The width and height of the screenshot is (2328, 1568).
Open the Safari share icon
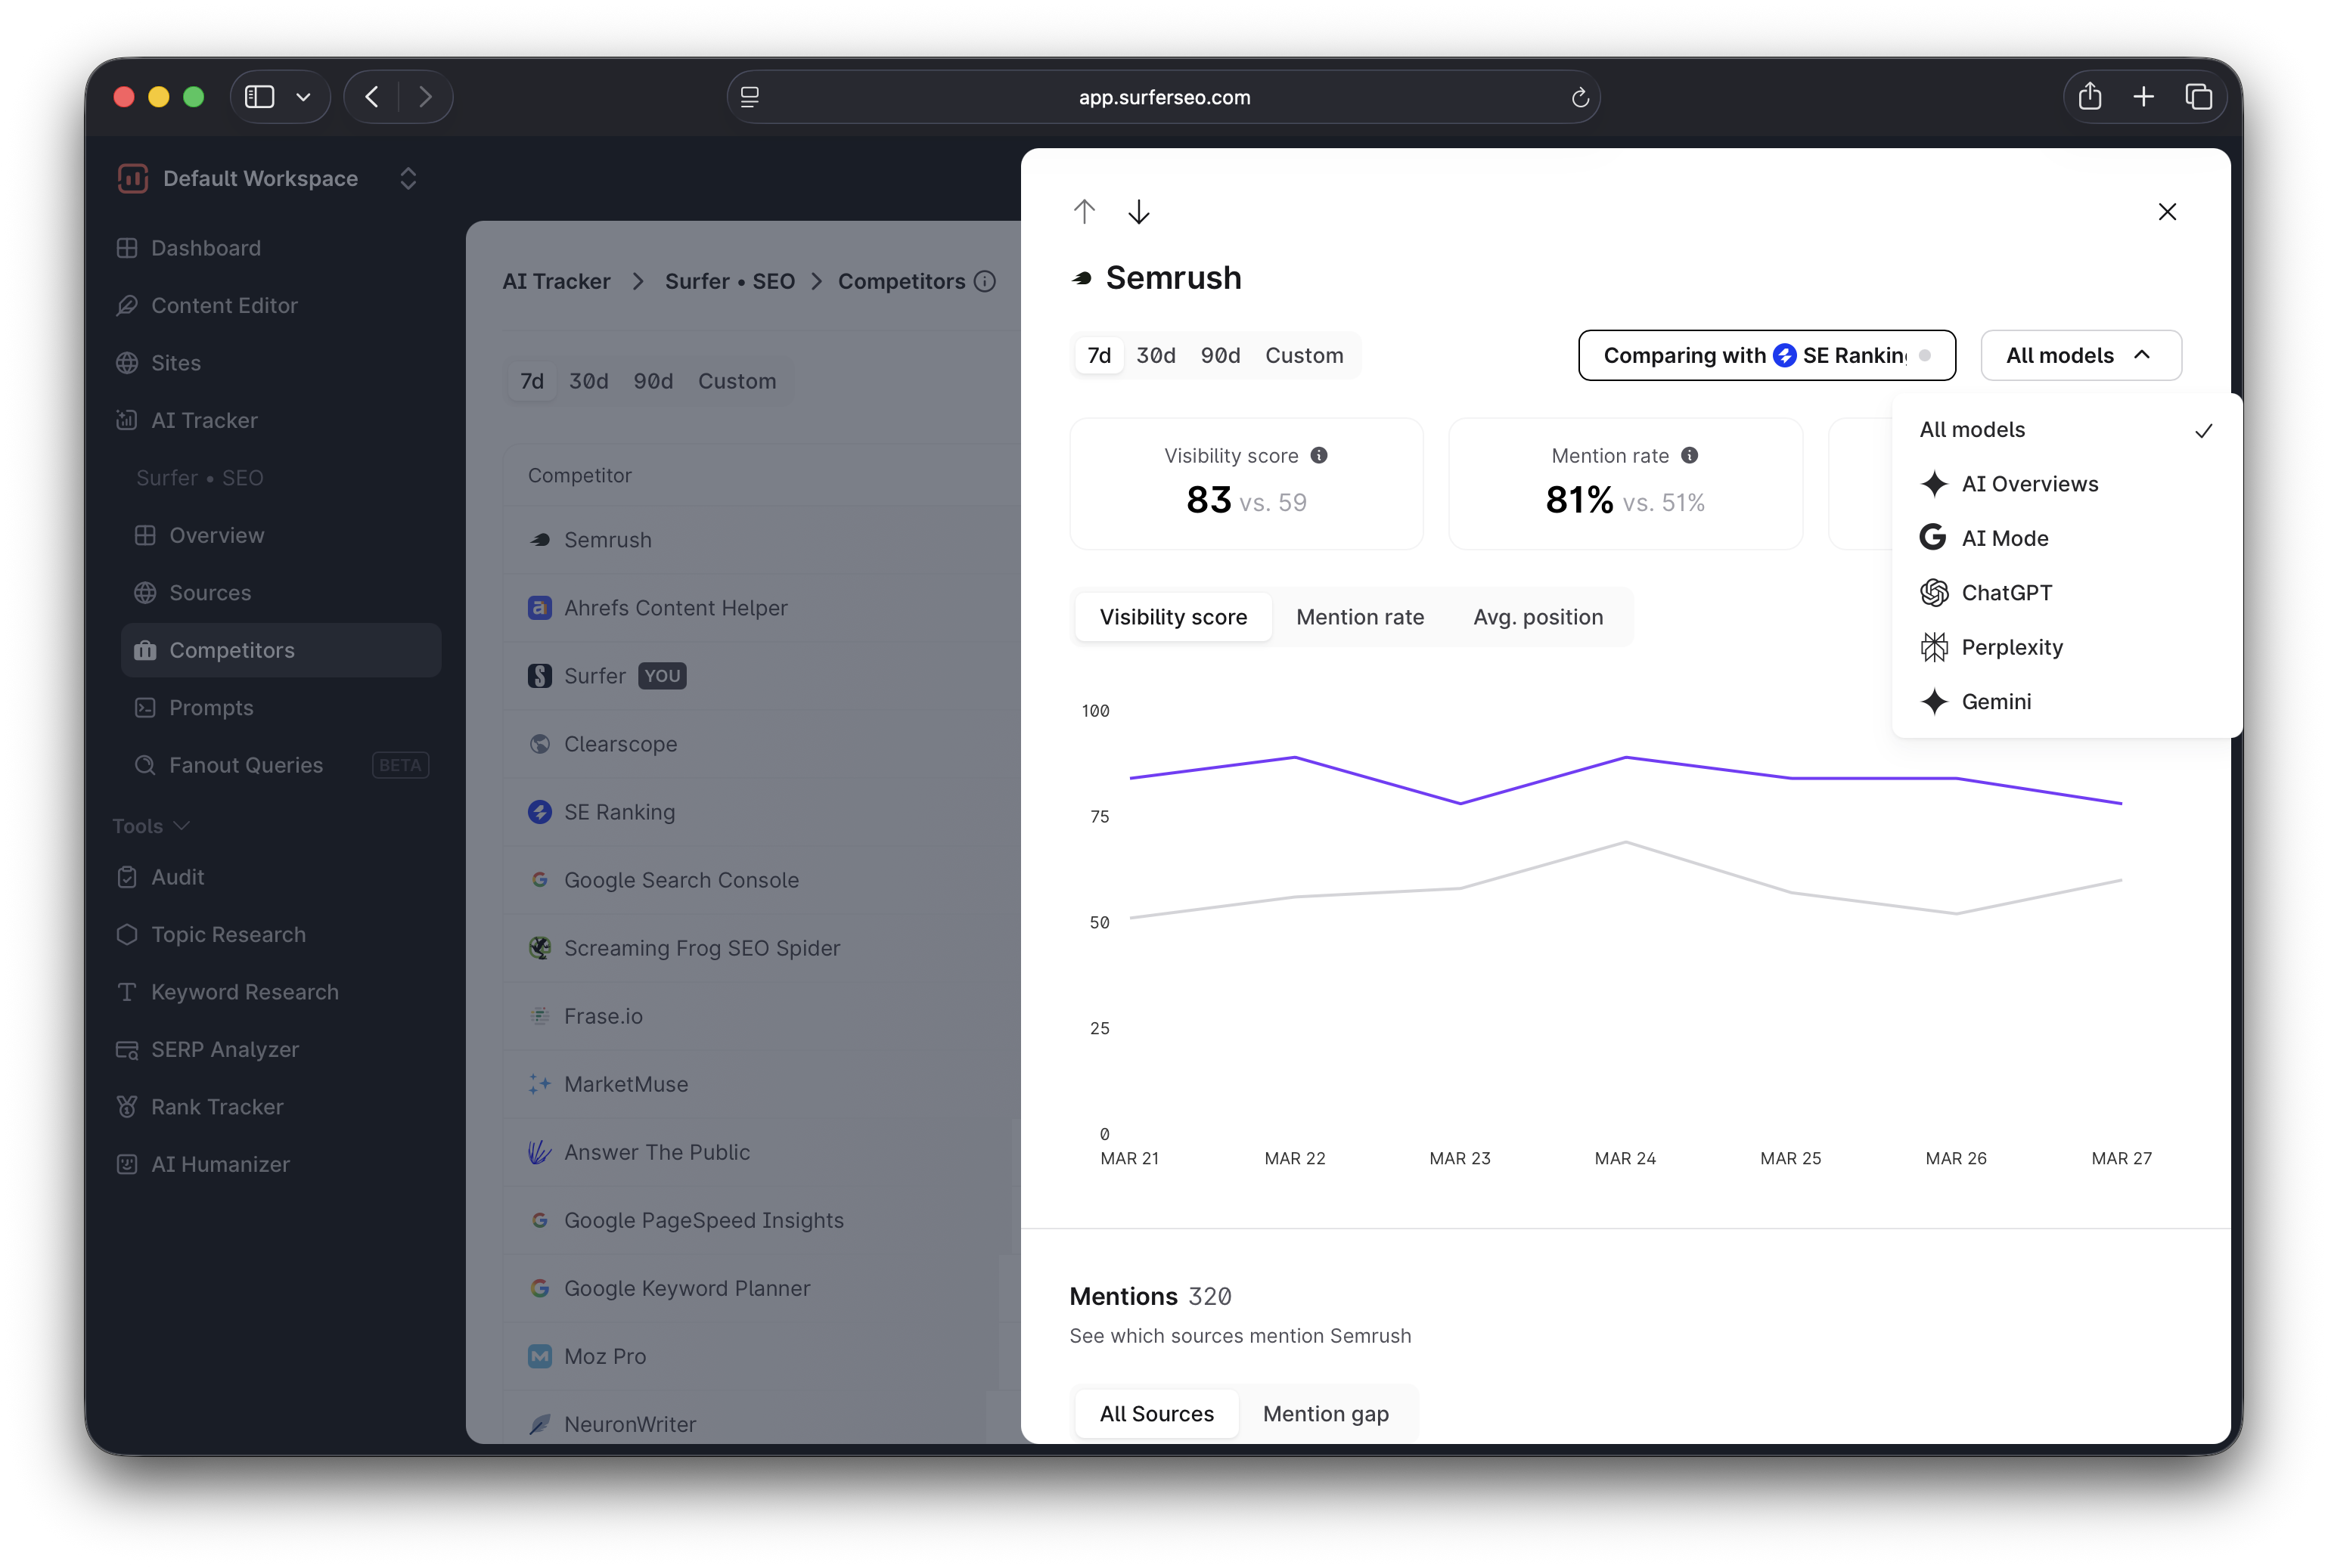click(x=2090, y=97)
